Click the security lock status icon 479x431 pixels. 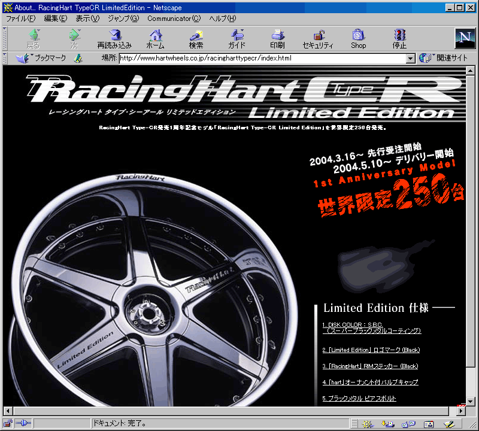(x=8, y=423)
